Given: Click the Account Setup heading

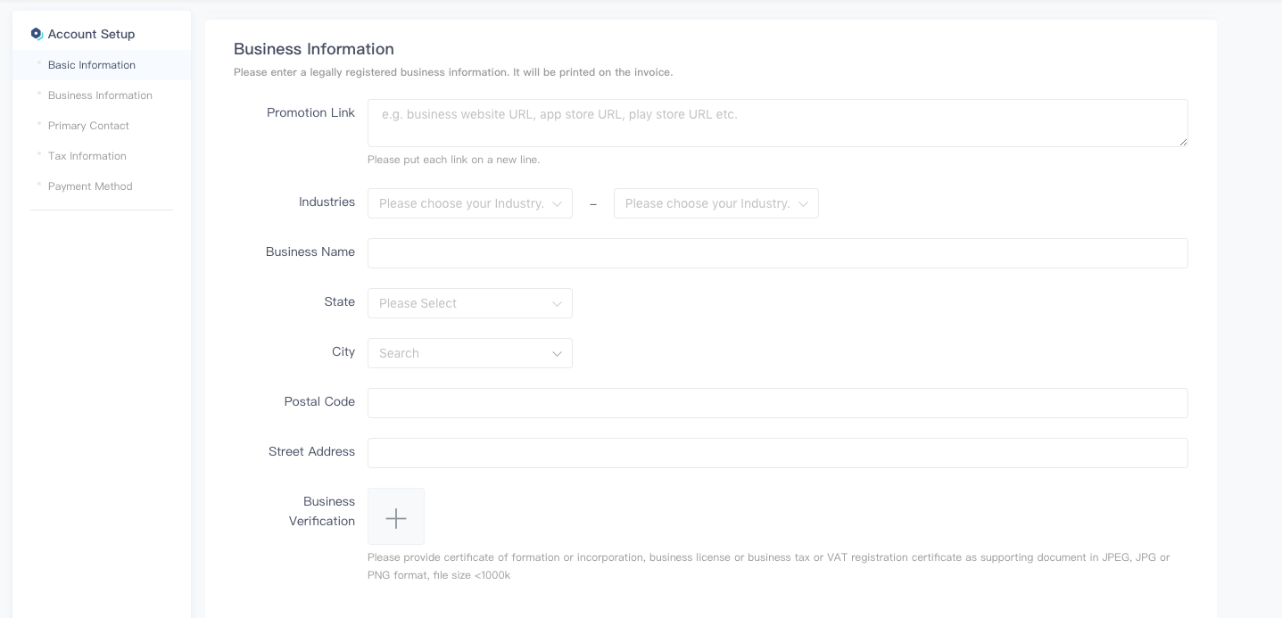Looking at the screenshot, I should [x=91, y=34].
